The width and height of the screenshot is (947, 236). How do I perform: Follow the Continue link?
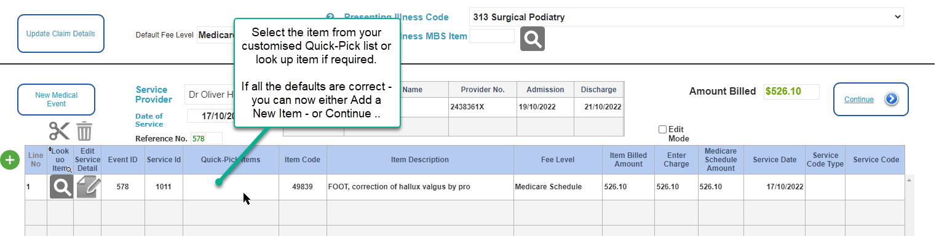(858, 100)
